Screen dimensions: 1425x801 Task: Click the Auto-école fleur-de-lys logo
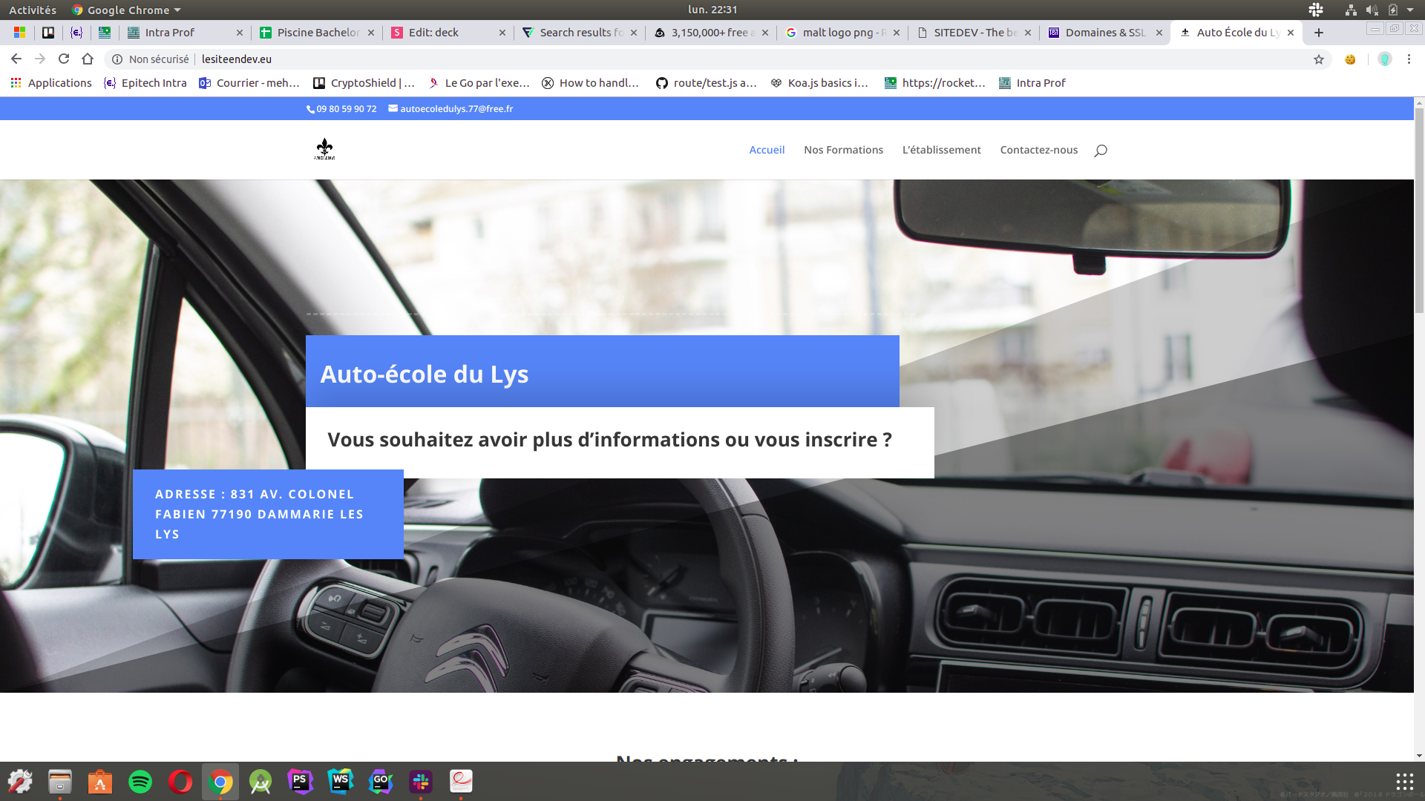(x=324, y=149)
